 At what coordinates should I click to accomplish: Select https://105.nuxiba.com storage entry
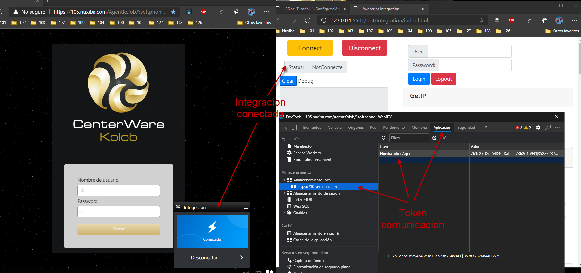click(x=329, y=187)
